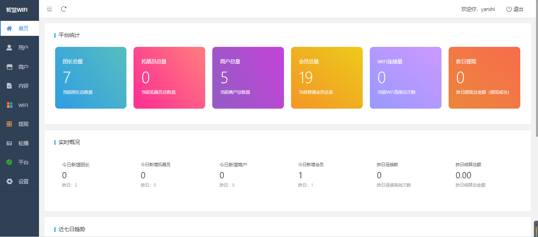The height and width of the screenshot is (237, 538).
Task: Click the 昨日提现 orange card
Action: (x=484, y=78)
